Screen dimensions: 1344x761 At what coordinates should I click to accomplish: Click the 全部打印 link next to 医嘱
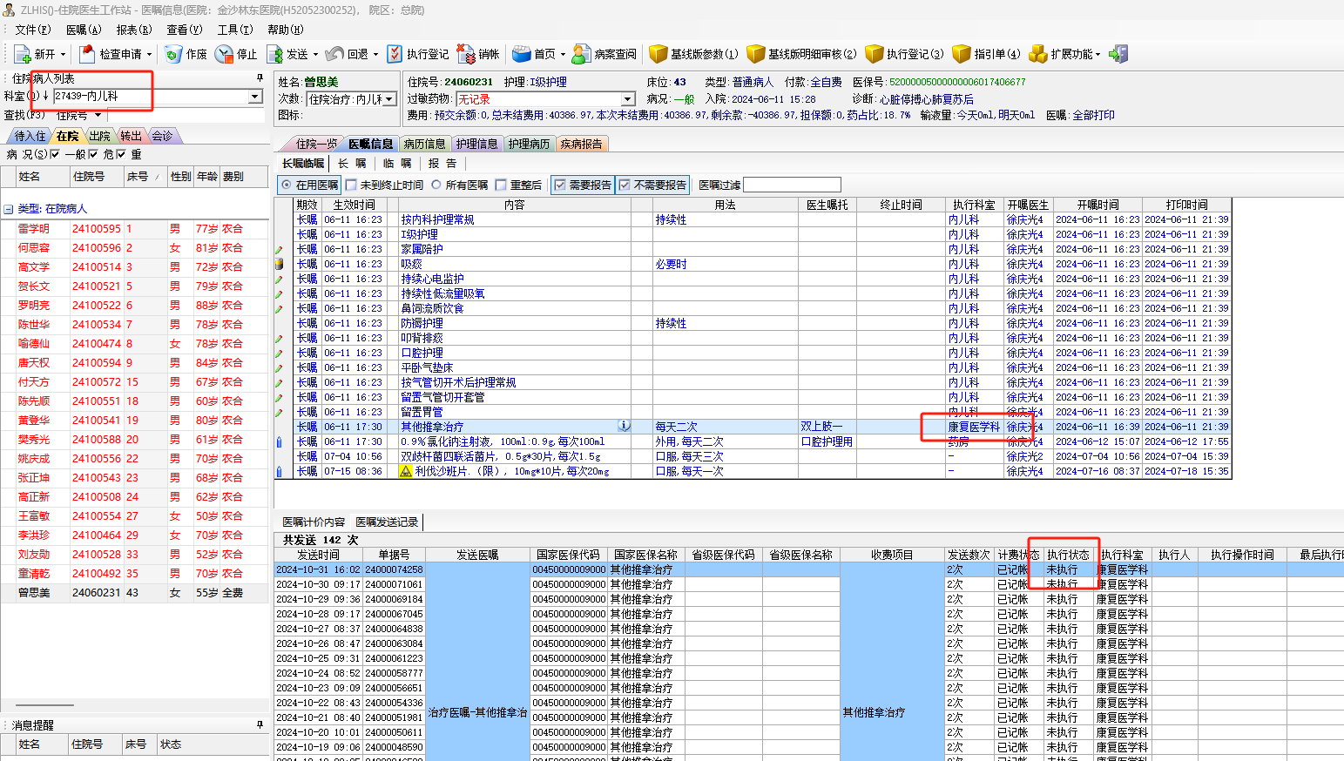tap(1093, 115)
